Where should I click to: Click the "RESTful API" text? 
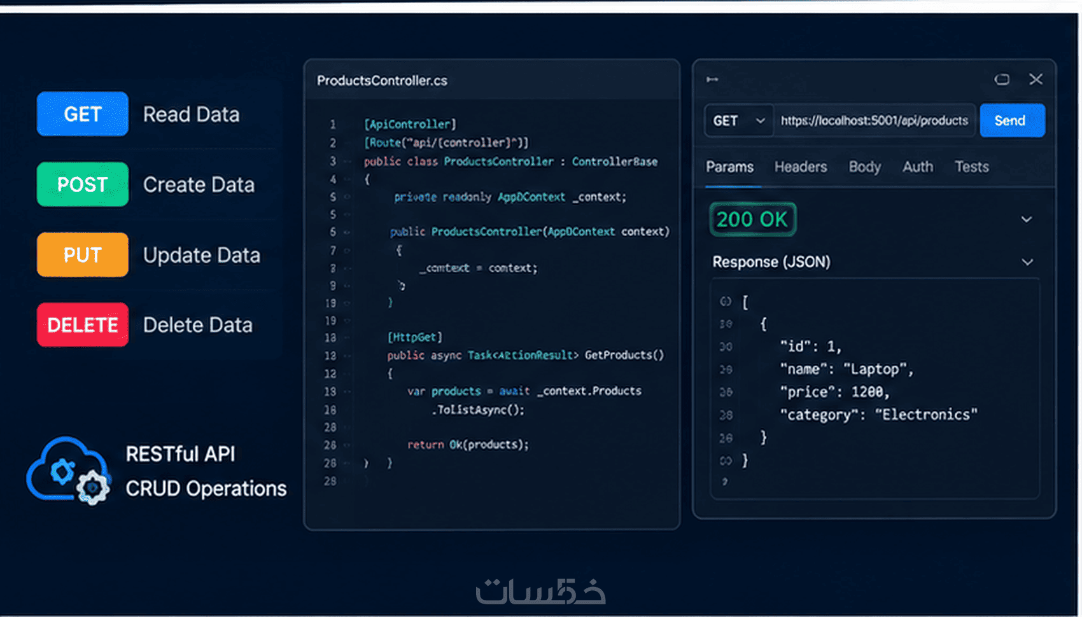tap(180, 454)
